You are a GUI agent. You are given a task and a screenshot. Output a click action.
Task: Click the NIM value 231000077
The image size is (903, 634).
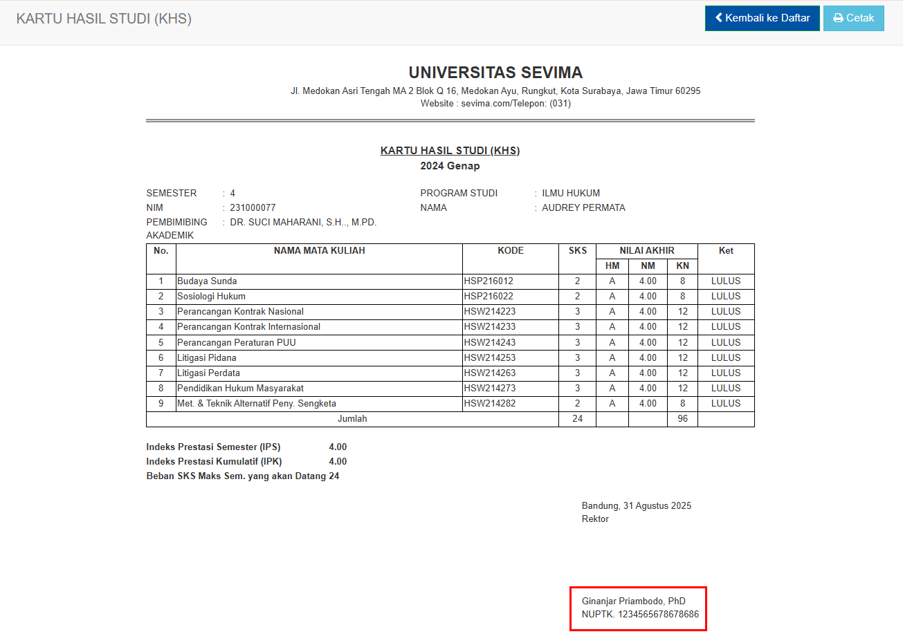[253, 208]
